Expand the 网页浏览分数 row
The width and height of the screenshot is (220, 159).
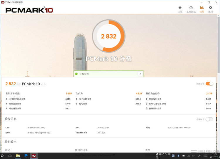(13, 109)
